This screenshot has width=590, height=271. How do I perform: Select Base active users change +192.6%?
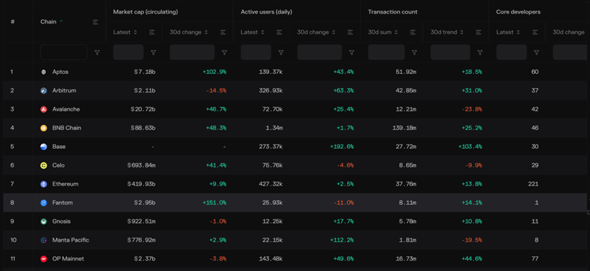click(342, 147)
